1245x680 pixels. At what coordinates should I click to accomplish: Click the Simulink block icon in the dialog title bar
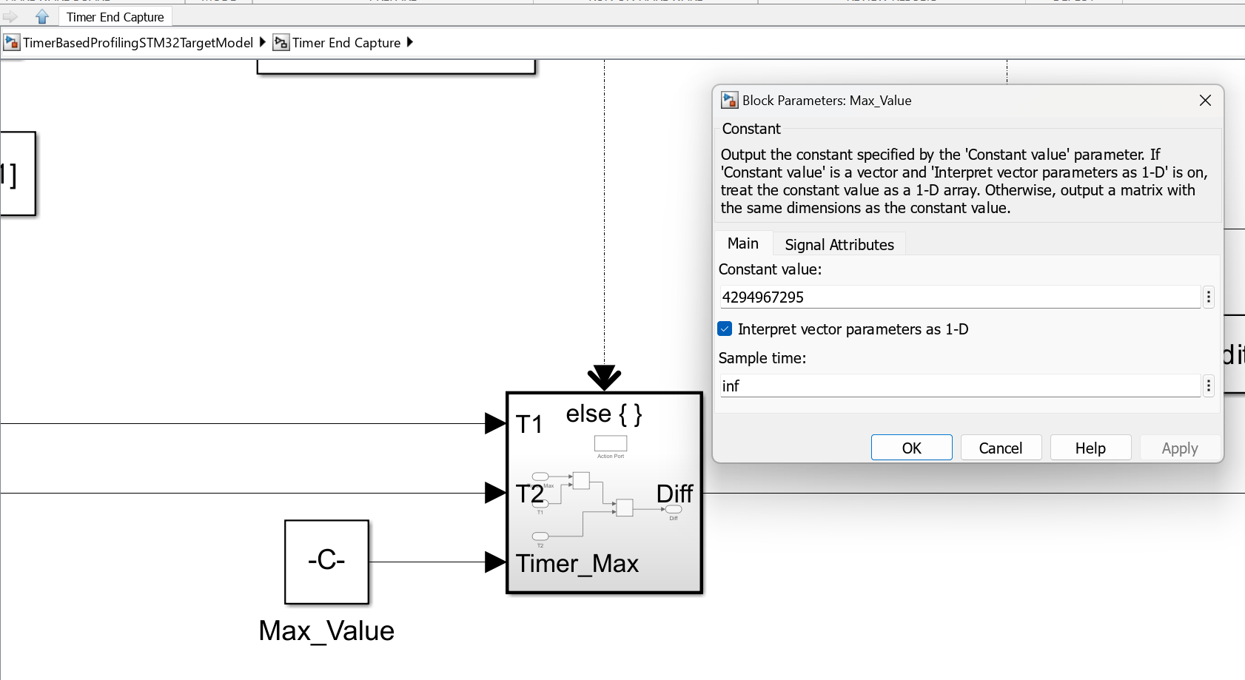click(x=731, y=100)
